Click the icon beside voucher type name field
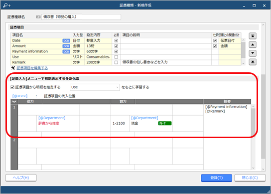 coord(38,17)
